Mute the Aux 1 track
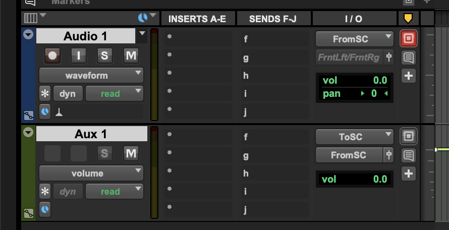449x230 pixels. coord(131,153)
